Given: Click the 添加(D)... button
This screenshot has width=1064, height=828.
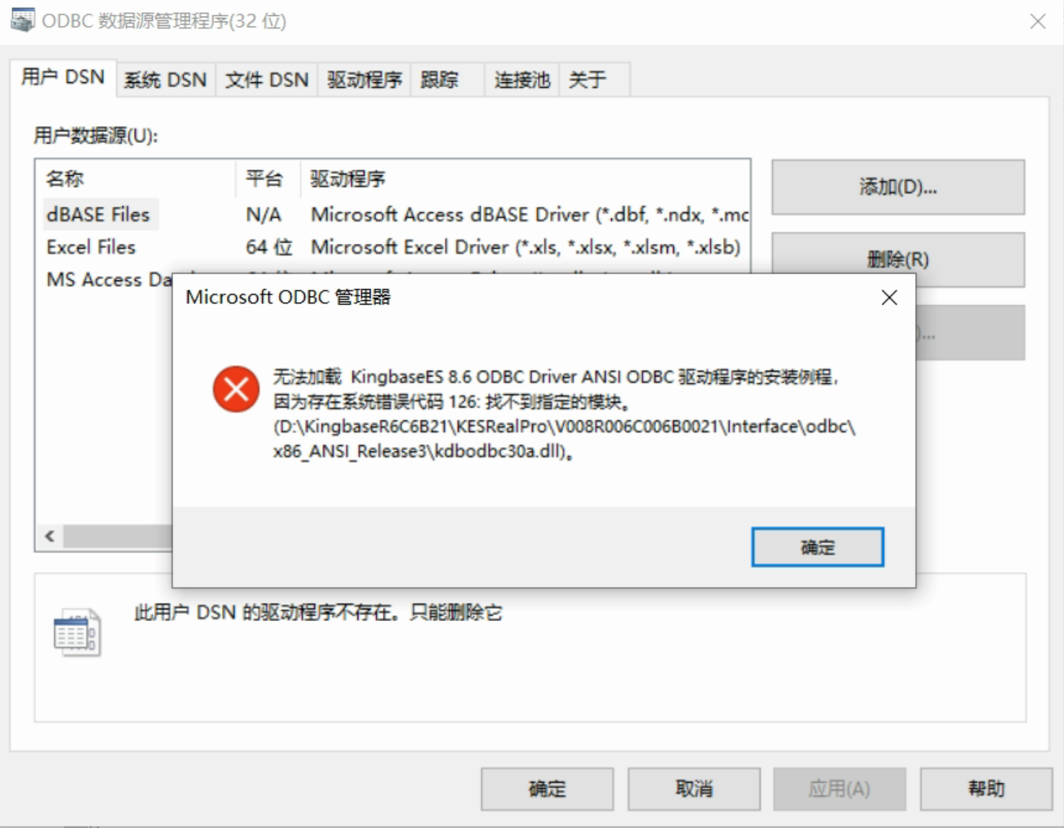Looking at the screenshot, I should 898,188.
